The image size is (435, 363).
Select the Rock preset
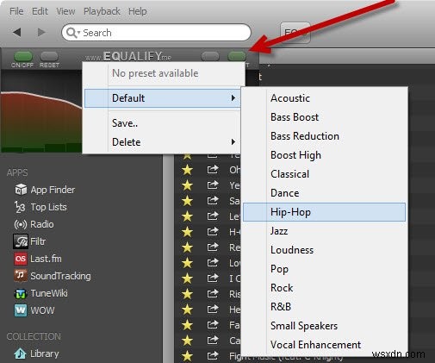click(x=324, y=288)
